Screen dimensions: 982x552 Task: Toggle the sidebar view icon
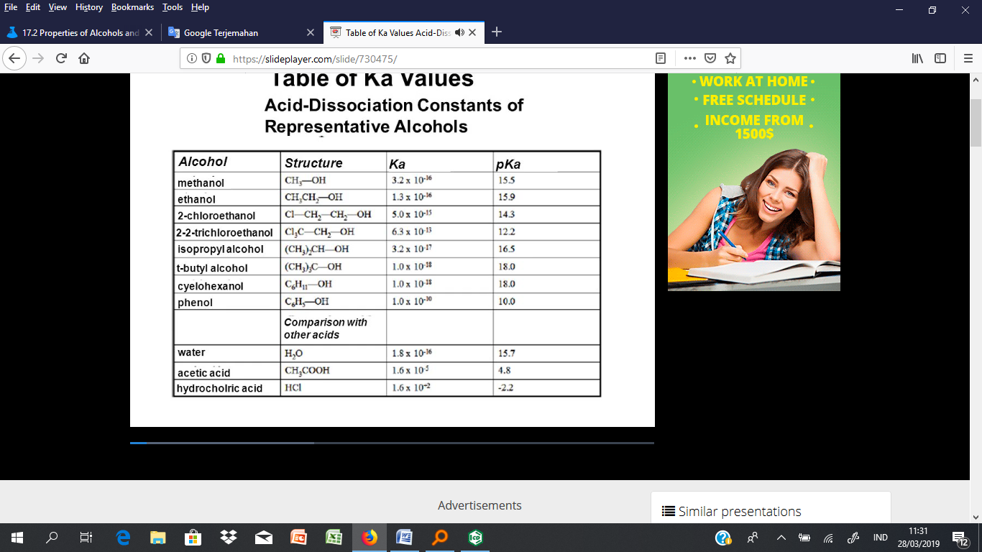coord(940,59)
